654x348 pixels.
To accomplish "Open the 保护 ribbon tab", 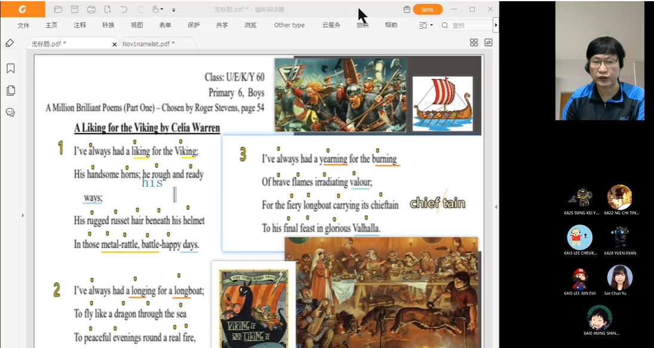I will [194, 25].
